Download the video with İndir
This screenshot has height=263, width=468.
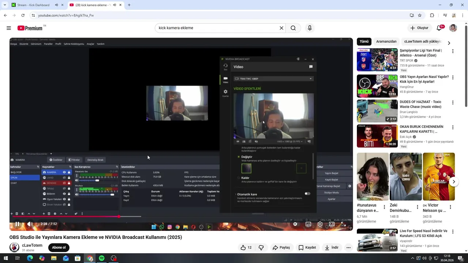pos(332,248)
